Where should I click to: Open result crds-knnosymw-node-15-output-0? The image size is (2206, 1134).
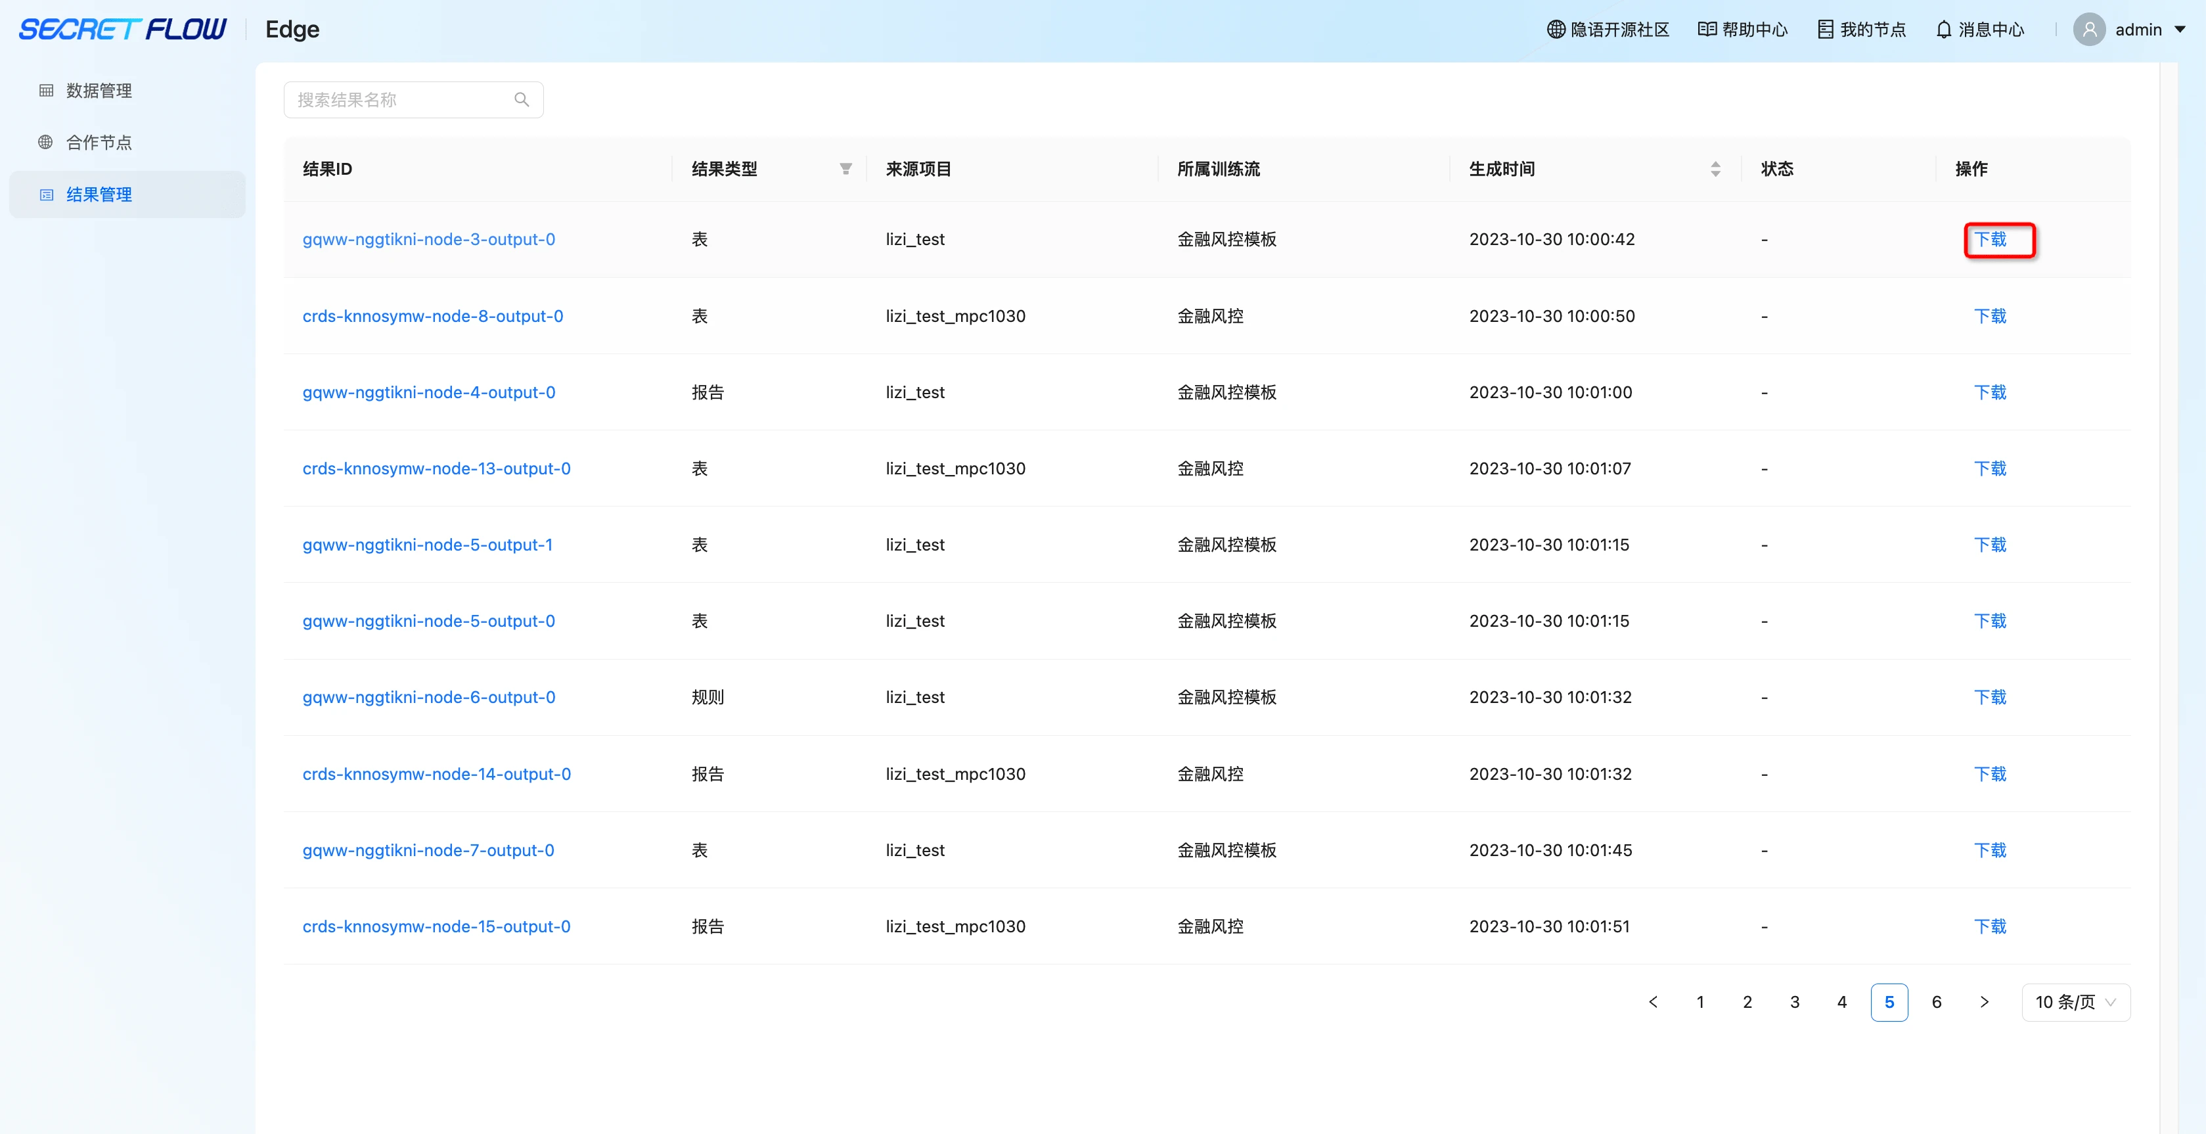(x=436, y=926)
